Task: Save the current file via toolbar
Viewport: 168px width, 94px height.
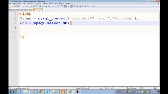Action: (17, 6)
